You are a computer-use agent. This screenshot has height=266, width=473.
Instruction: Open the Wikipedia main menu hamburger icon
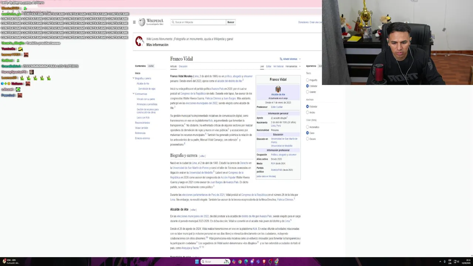(134, 22)
